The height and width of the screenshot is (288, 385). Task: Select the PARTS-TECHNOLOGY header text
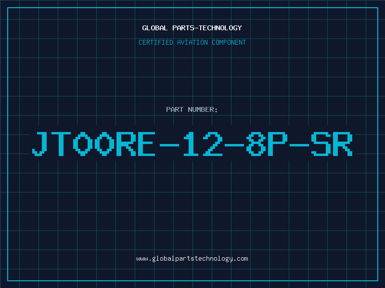pyautogui.click(x=207, y=28)
